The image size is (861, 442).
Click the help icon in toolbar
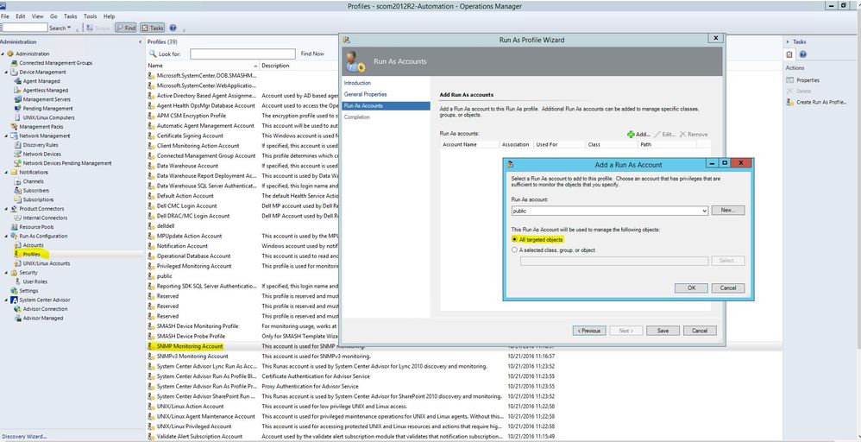(173, 28)
